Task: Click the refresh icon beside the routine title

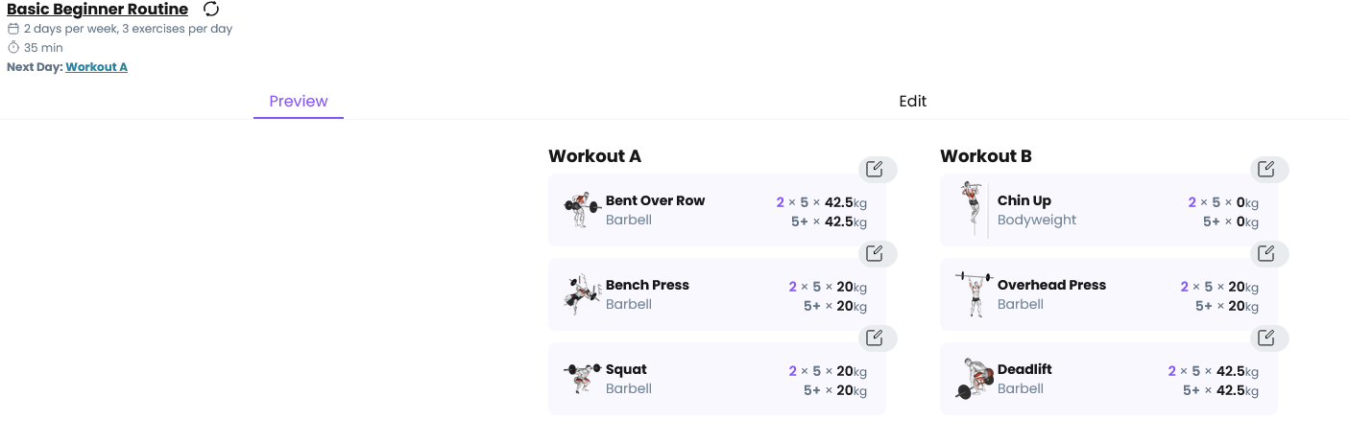Action: point(211,10)
